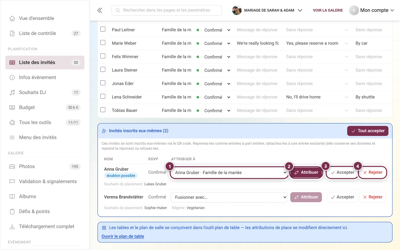Click the Voir la galerie link
The height and width of the screenshot is (250, 400).
[x=328, y=10]
